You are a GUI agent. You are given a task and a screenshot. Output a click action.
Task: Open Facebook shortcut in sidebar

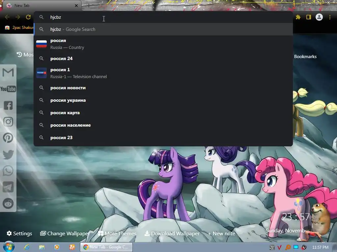pyautogui.click(x=8, y=105)
